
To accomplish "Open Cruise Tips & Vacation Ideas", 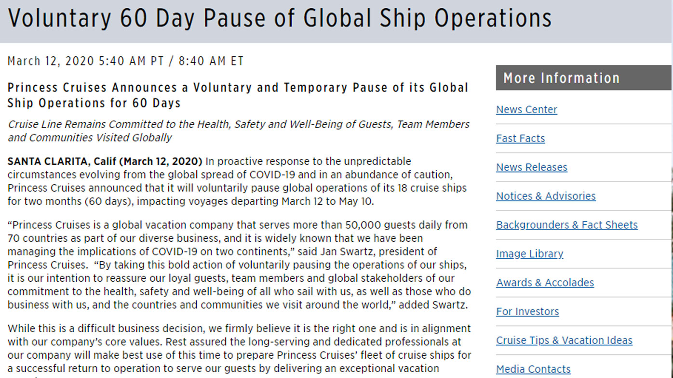I will tap(564, 341).
